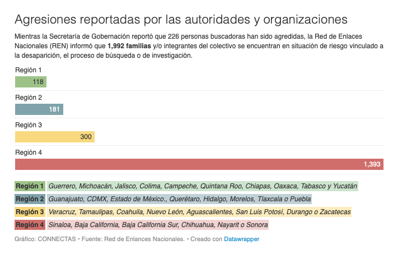Image resolution: width=393 pixels, height=254 pixels.
Task: Click the 118 value label
Action: click(x=38, y=82)
